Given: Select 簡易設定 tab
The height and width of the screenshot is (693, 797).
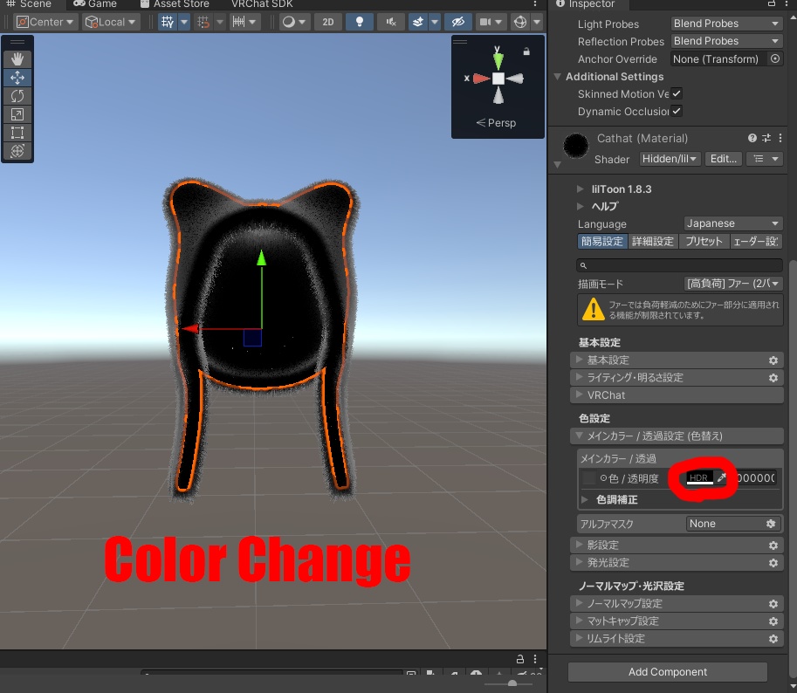Looking at the screenshot, I should [x=602, y=242].
